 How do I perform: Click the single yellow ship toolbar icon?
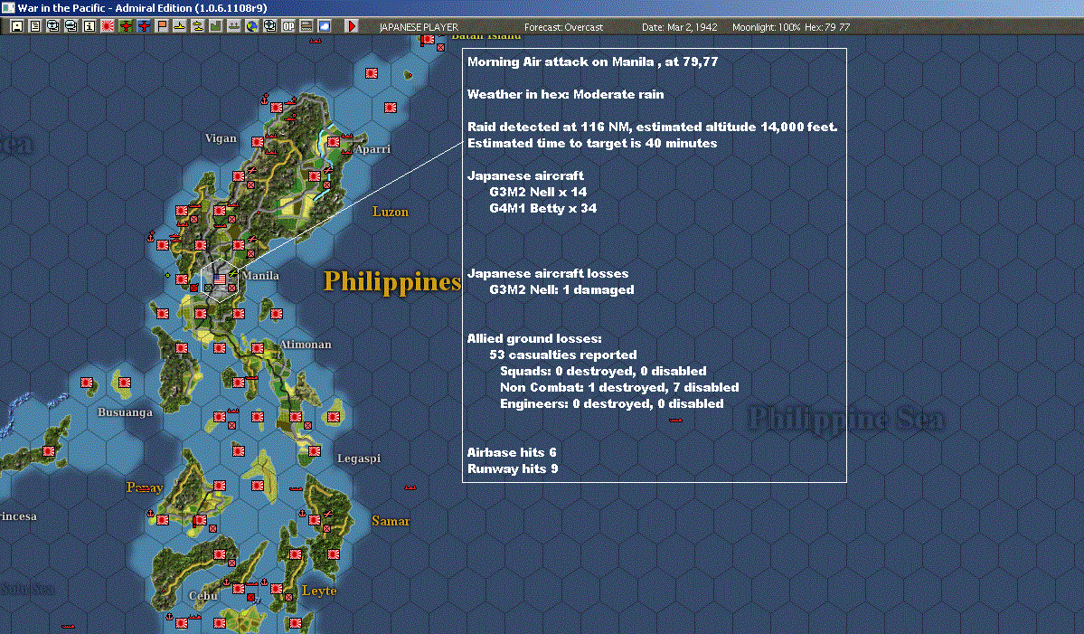point(179,26)
